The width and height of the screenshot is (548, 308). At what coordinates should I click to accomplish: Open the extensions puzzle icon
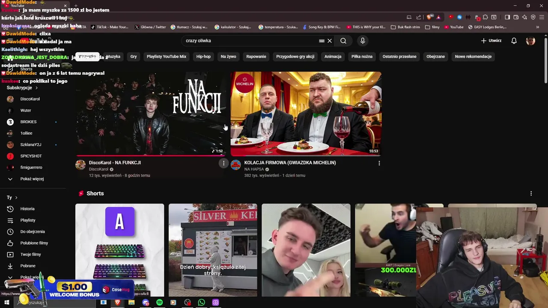point(485,17)
